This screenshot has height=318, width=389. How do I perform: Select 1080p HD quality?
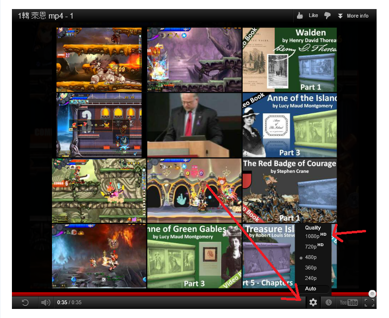pyautogui.click(x=315, y=236)
